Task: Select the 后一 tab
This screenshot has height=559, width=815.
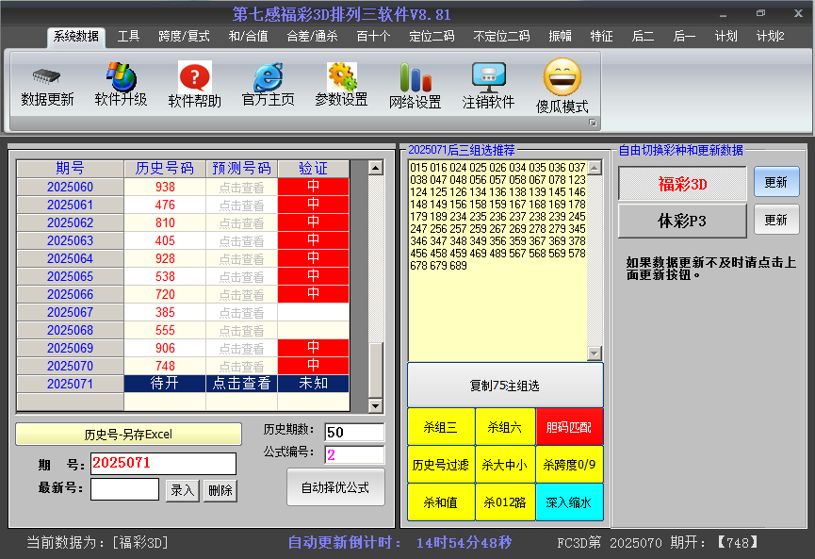Action: pyautogui.click(x=684, y=37)
